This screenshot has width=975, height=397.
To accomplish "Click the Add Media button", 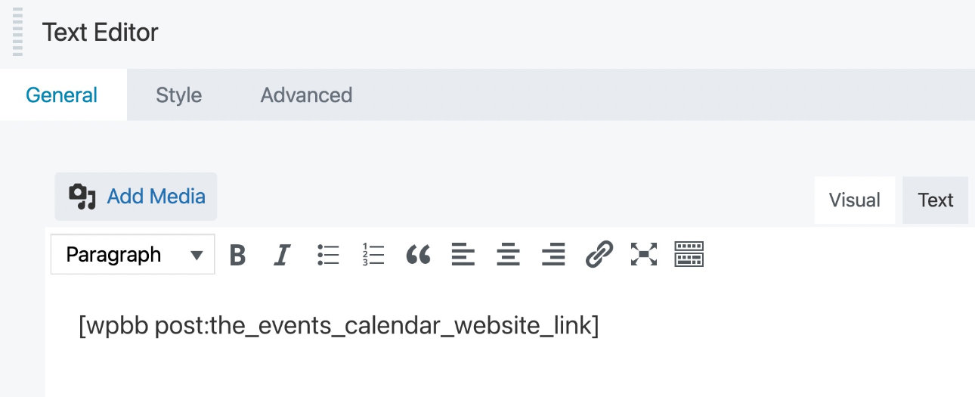I will [137, 197].
